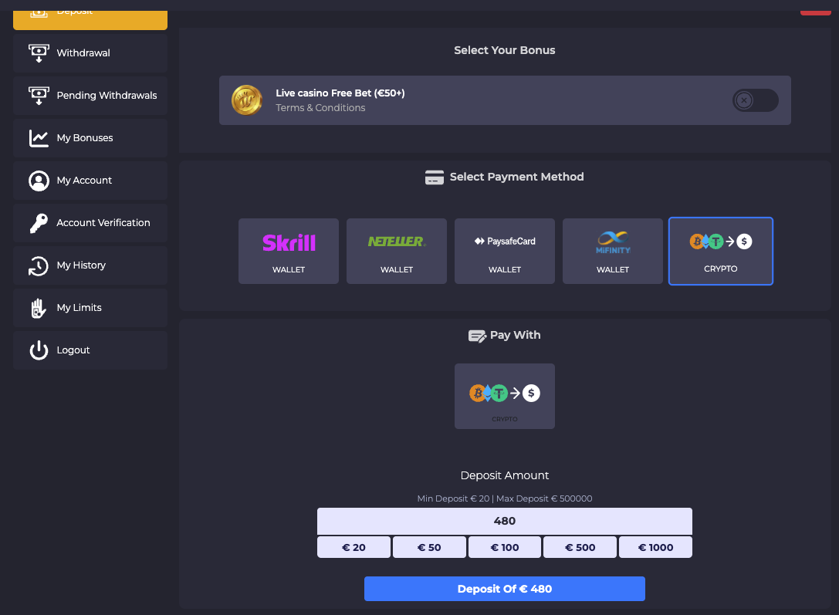Open My Account page
This screenshot has width=839, height=615.
click(90, 181)
